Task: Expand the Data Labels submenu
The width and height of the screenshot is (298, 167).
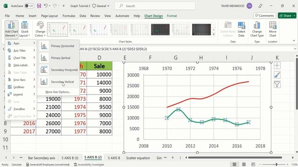Action: tap(21, 65)
